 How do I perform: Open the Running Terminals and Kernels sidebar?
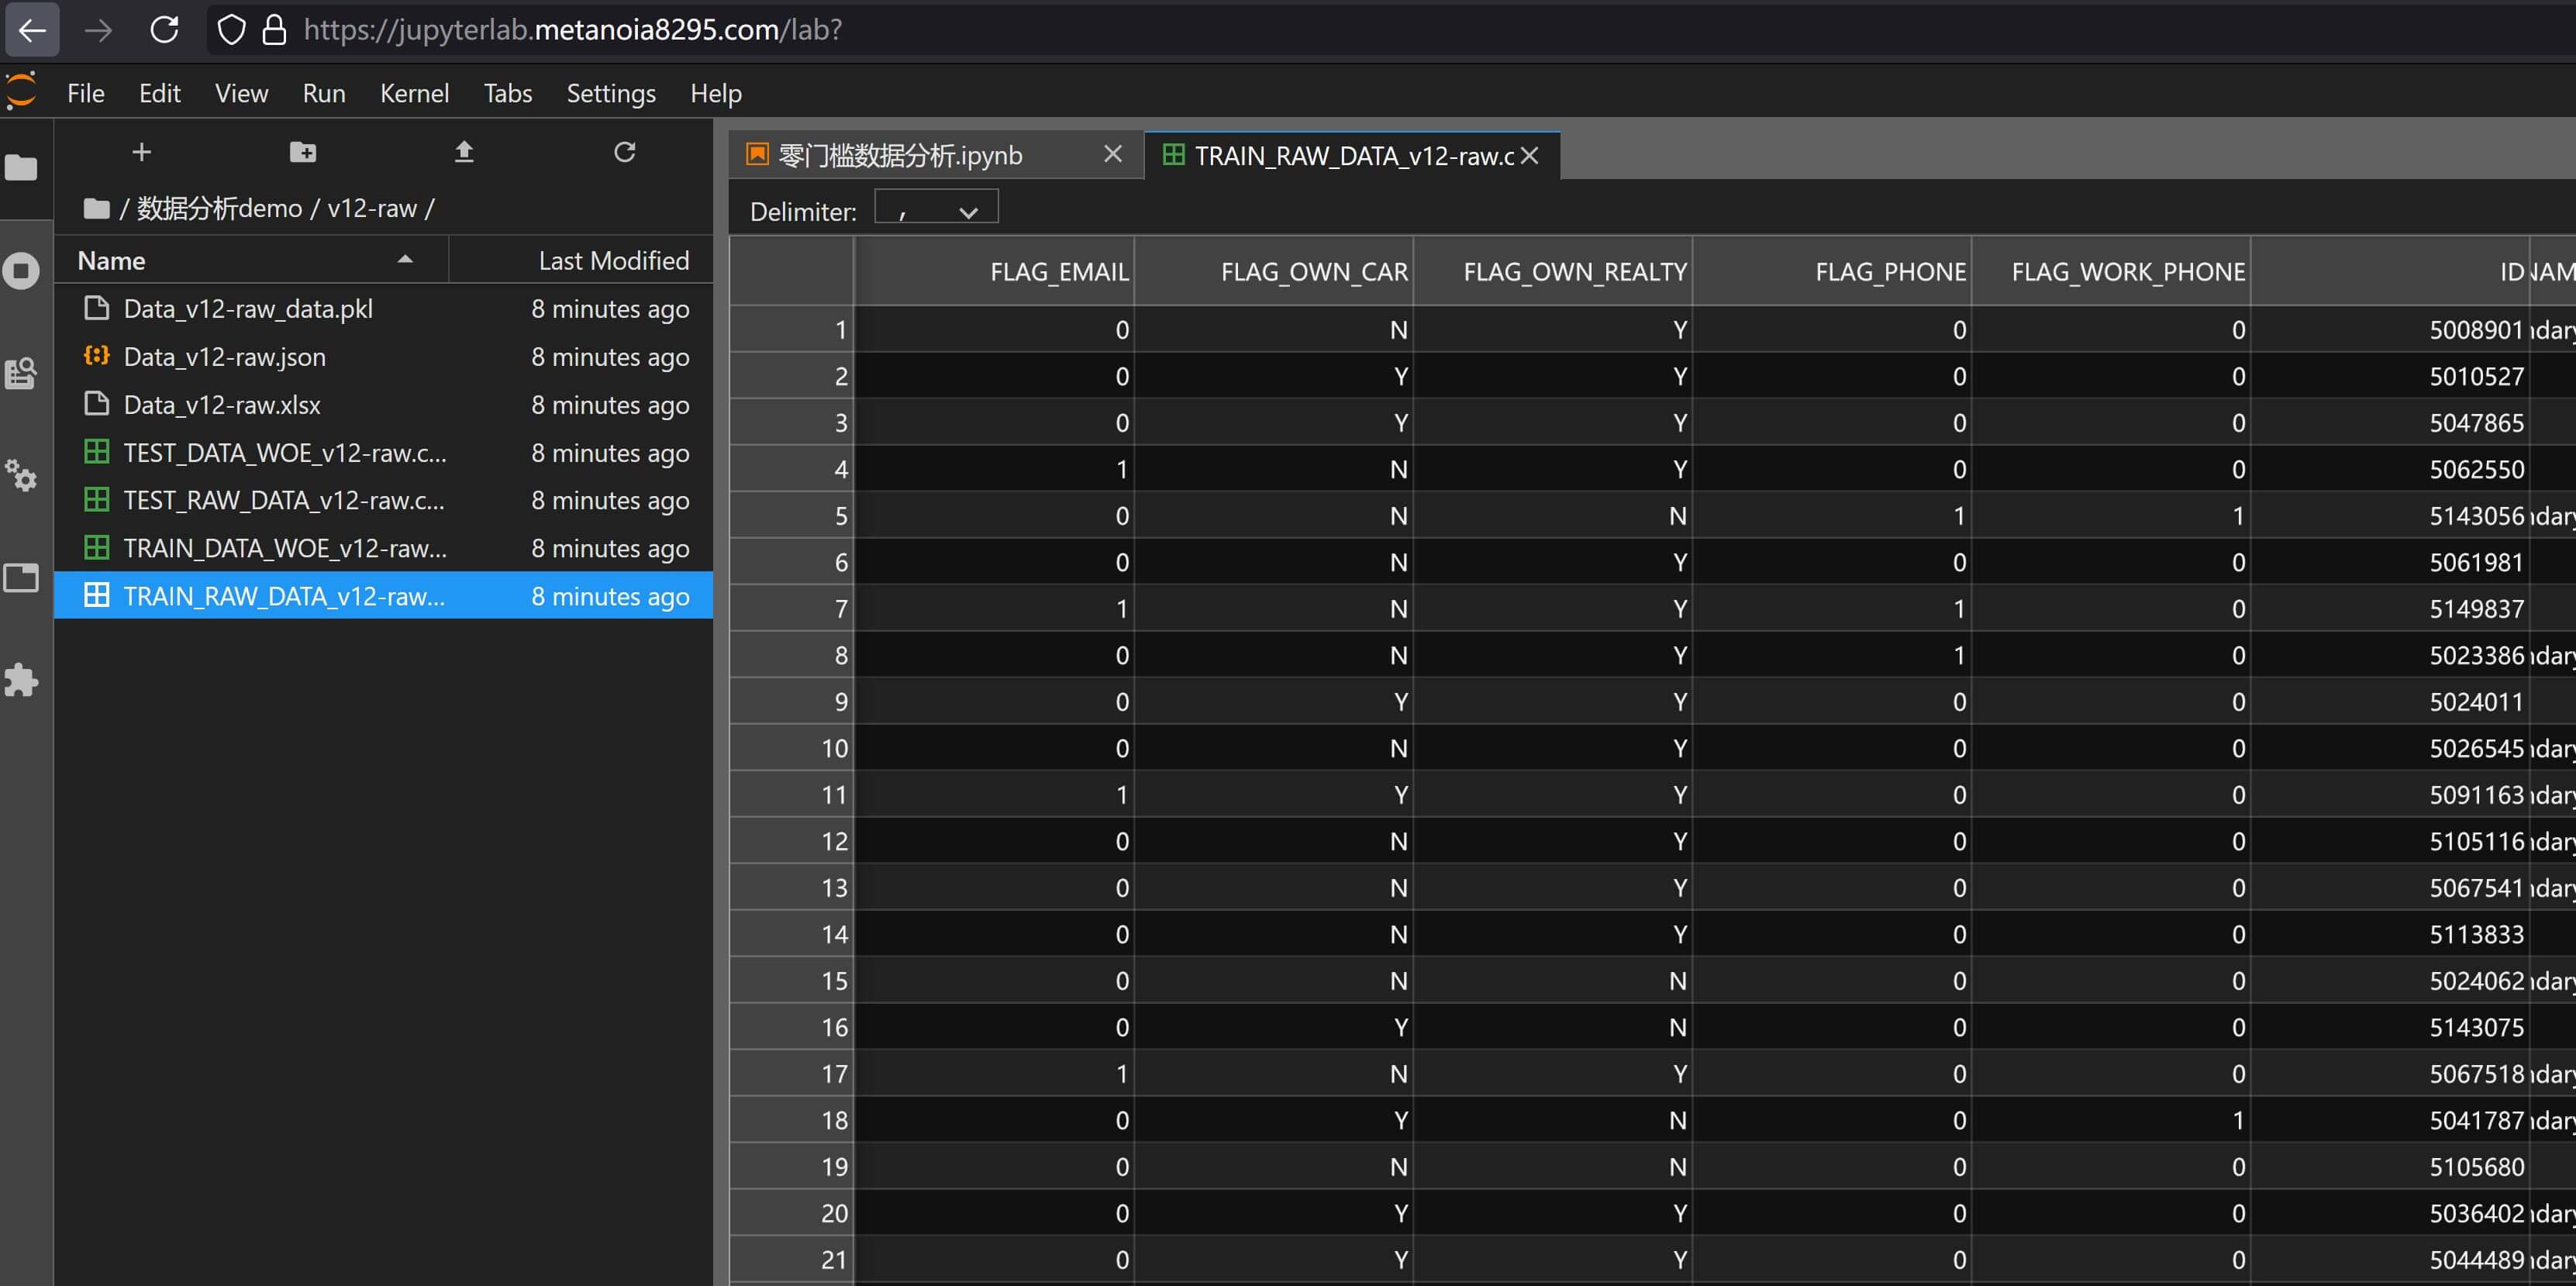pyautogui.click(x=21, y=270)
